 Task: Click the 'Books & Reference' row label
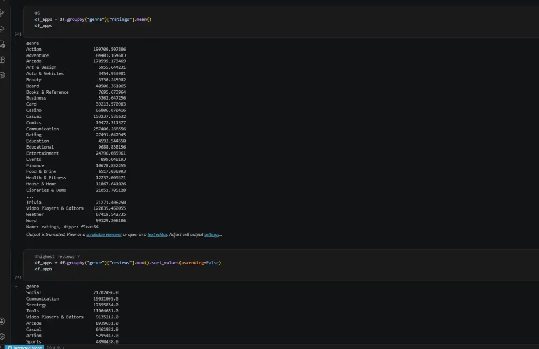click(47, 92)
